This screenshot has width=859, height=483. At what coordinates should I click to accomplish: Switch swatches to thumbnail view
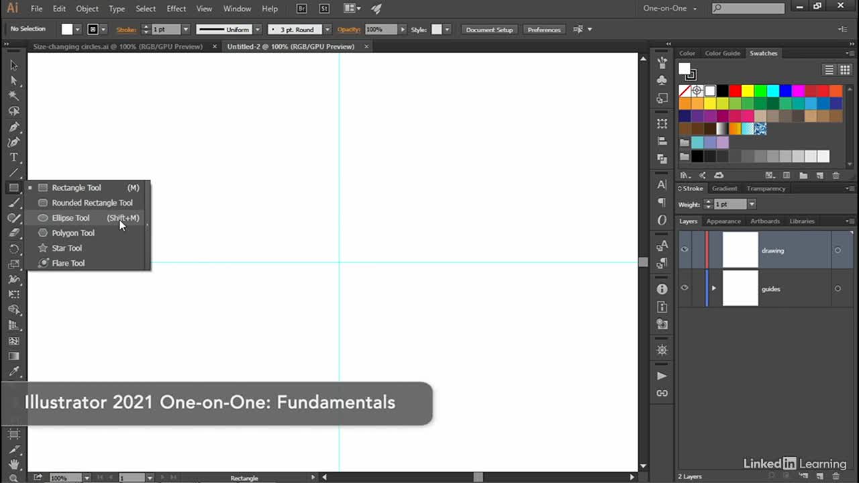pos(844,70)
